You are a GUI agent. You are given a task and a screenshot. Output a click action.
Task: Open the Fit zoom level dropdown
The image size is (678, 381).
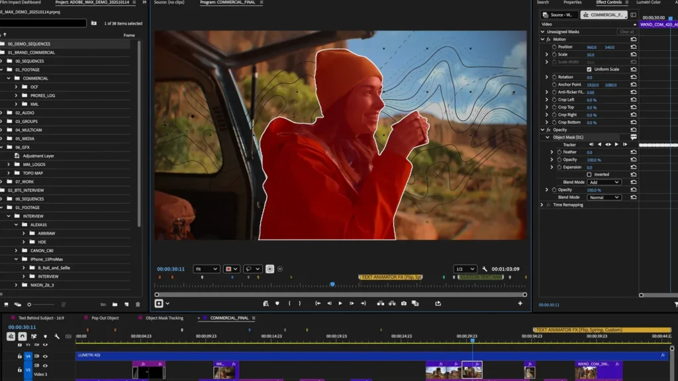click(207, 269)
